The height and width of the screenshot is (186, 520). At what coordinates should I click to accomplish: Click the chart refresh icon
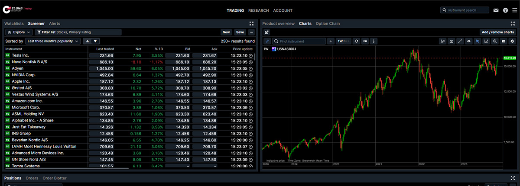[356, 41]
